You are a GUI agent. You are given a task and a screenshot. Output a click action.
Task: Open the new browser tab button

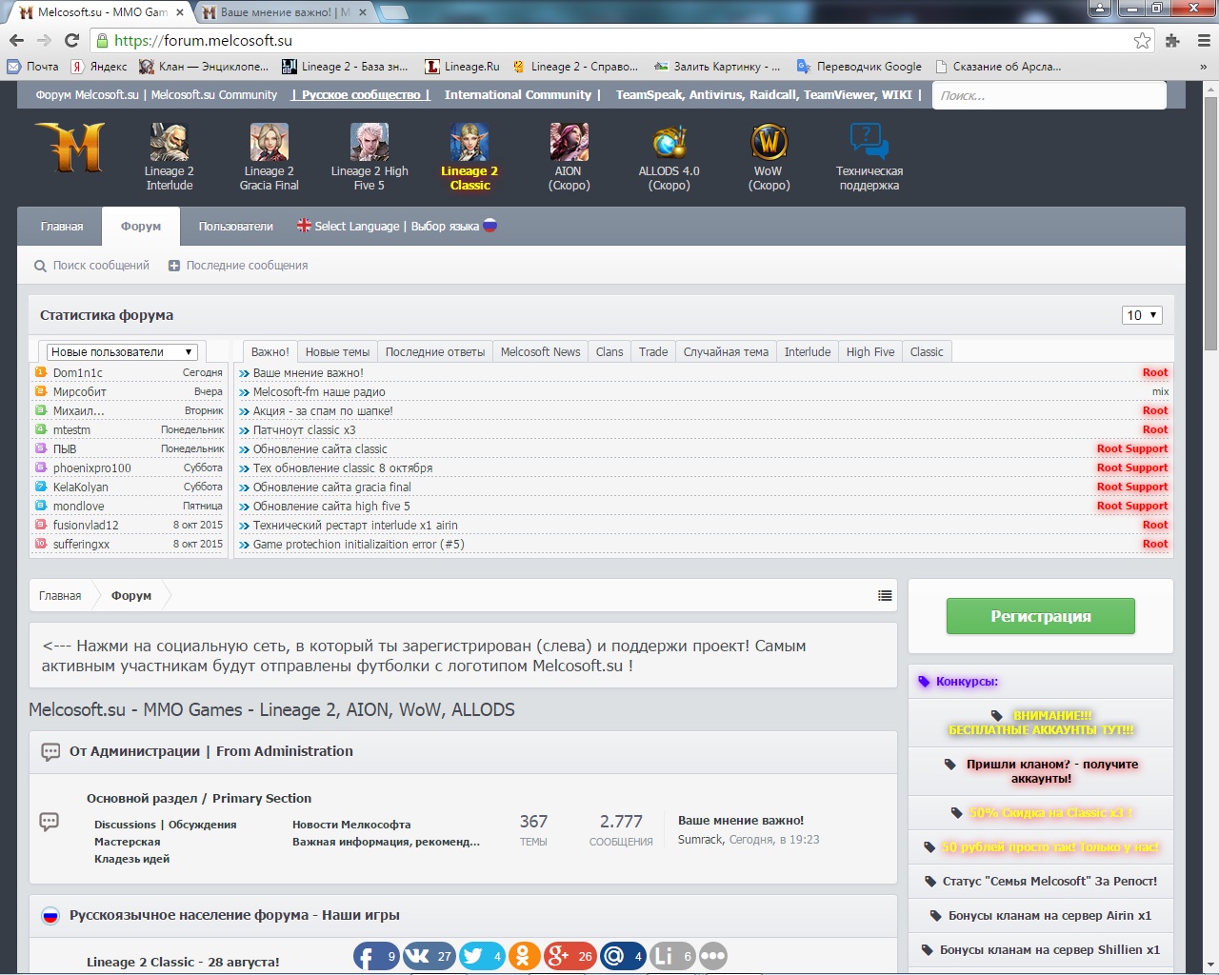pyautogui.click(x=393, y=12)
